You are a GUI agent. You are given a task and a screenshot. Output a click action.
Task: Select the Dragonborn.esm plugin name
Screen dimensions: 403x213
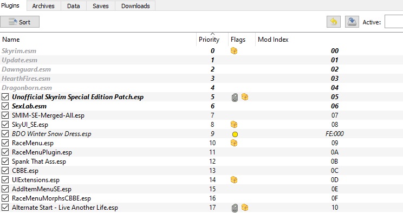pyautogui.click(x=27, y=88)
